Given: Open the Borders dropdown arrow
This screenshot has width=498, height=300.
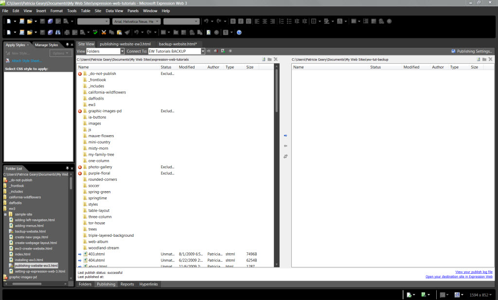Looking at the screenshot, I should (x=320, y=21).
